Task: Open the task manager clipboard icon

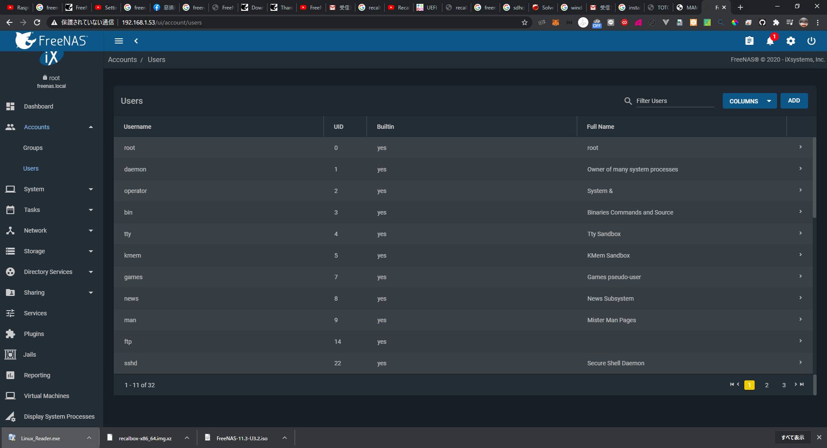Action: click(749, 41)
